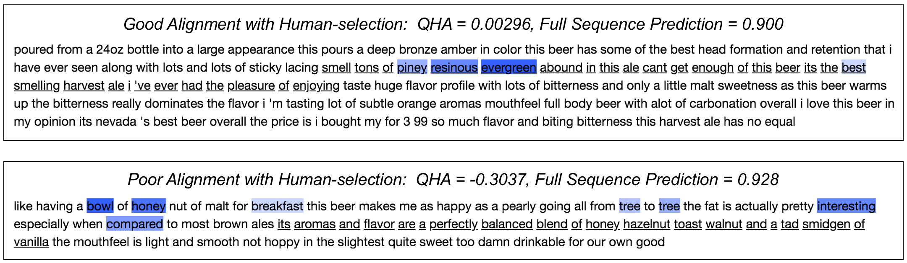Click the dark blue highlighted word "evergreen"

pyautogui.click(x=509, y=67)
